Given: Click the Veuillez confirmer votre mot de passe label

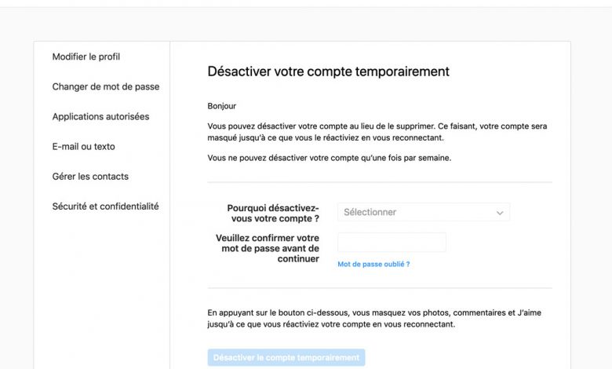Looking at the screenshot, I should (268, 248).
